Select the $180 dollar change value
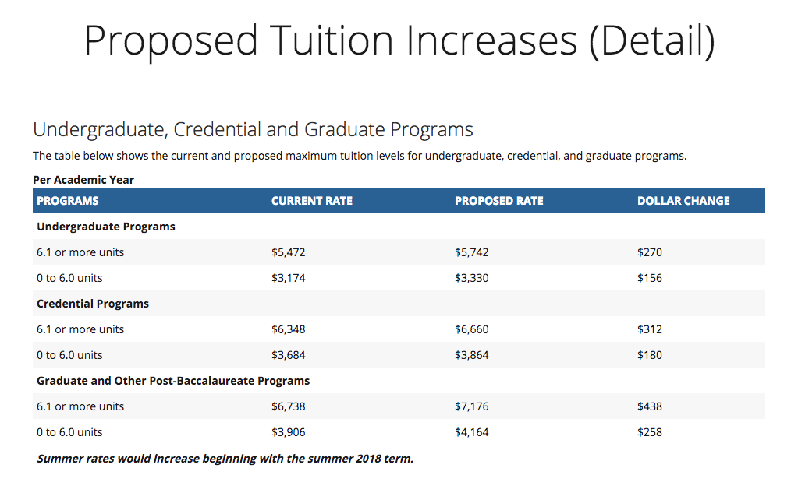Image resolution: width=798 pixels, height=482 pixels. click(650, 355)
